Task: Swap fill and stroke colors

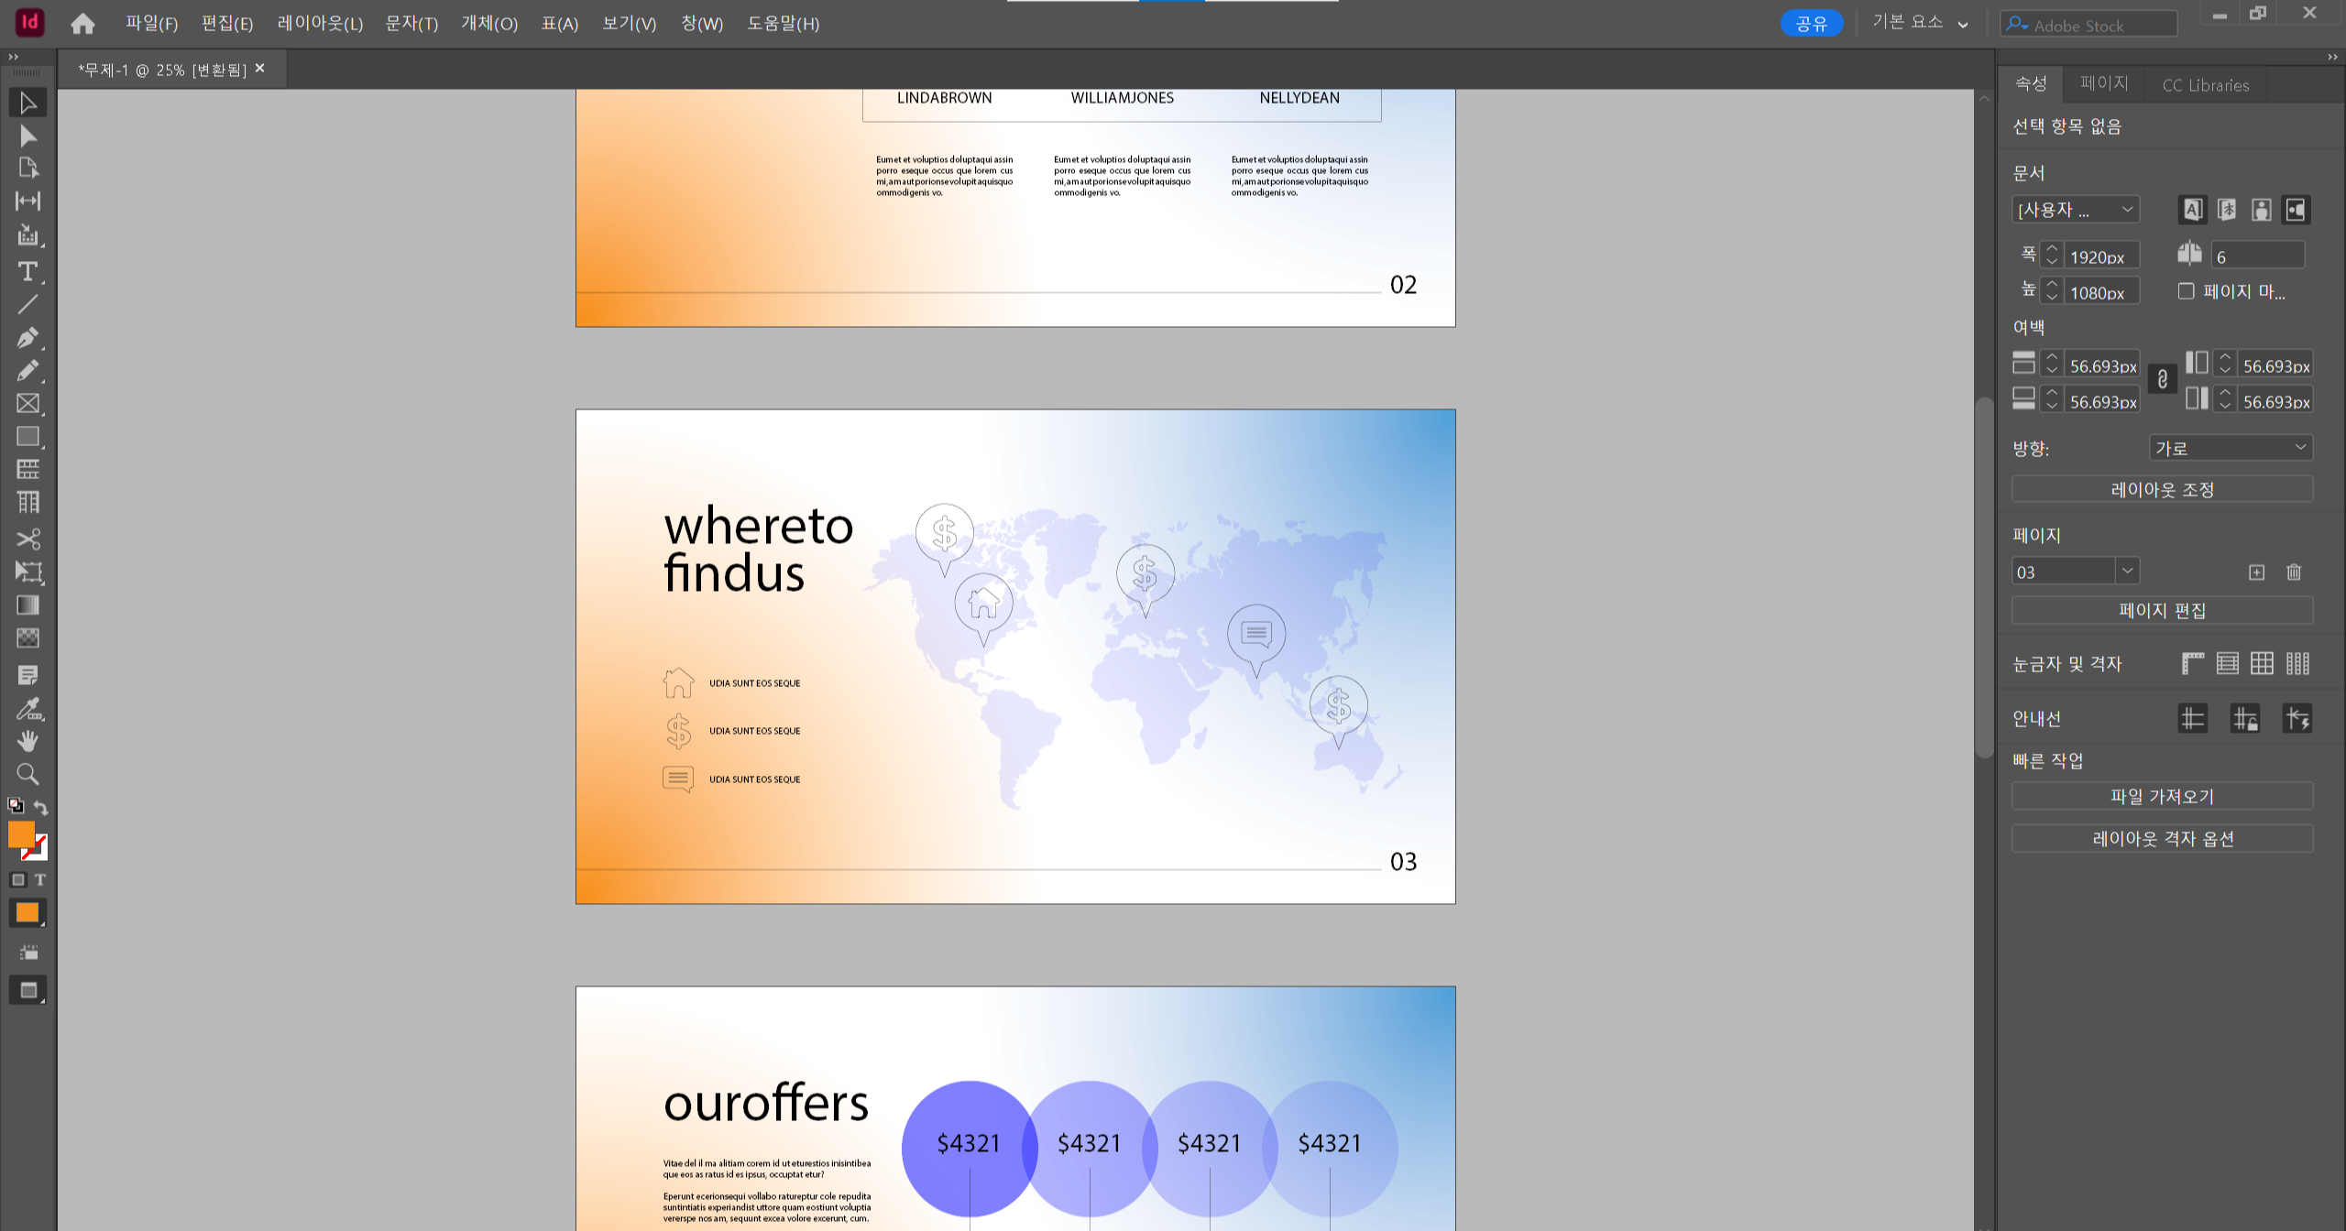Action: pyautogui.click(x=40, y=807)
